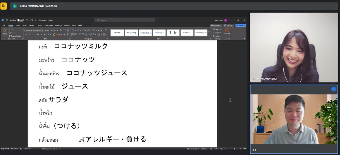340x155 pixels.
Task: Click Focus mode in status bar
Action: 204,149
